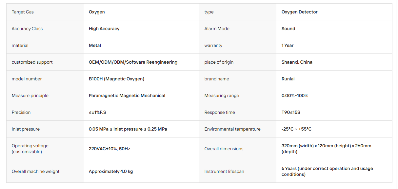
Task: Select the 'Alarm Mode' label
Action: [x=217, y=29]
